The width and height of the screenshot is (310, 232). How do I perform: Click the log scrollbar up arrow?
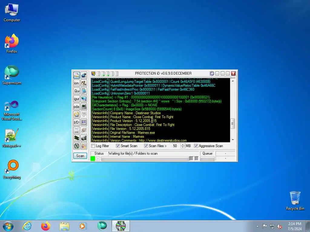pos(233,81)
